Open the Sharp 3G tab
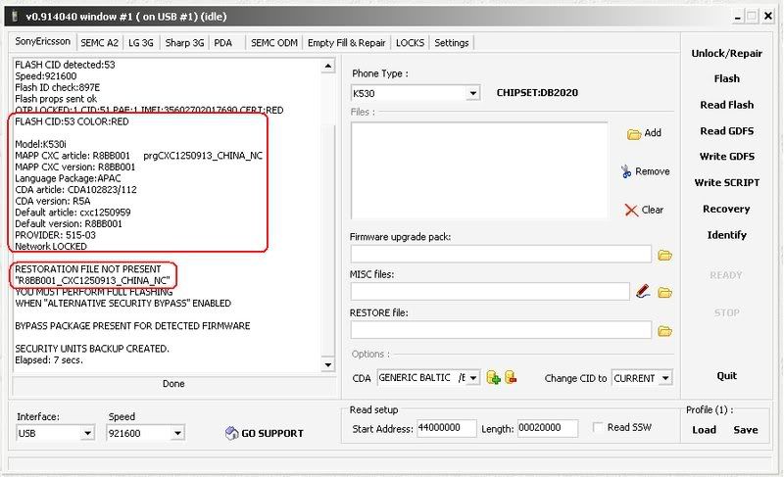The width and height of the screenshot is (784, 477). coord(184,43)
